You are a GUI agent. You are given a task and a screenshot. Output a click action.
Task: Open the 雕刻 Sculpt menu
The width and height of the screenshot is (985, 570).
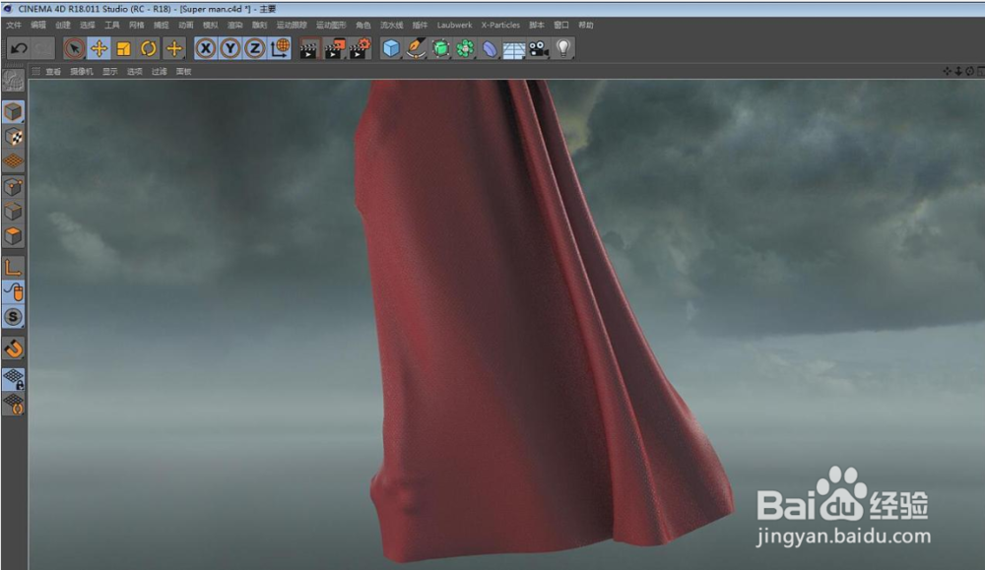click(x=259, y=26)
